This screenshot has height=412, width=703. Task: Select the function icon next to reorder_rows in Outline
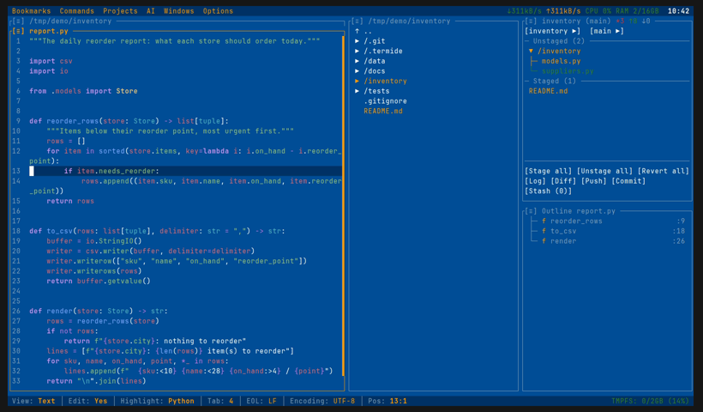[544, 221]
